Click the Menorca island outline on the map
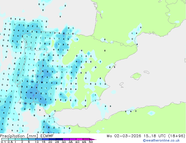The image size is (186, 143). [x=146, y=72]
